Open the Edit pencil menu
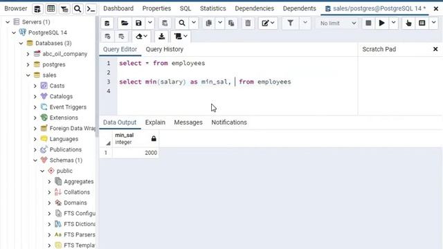 click(x=268, y=23)
